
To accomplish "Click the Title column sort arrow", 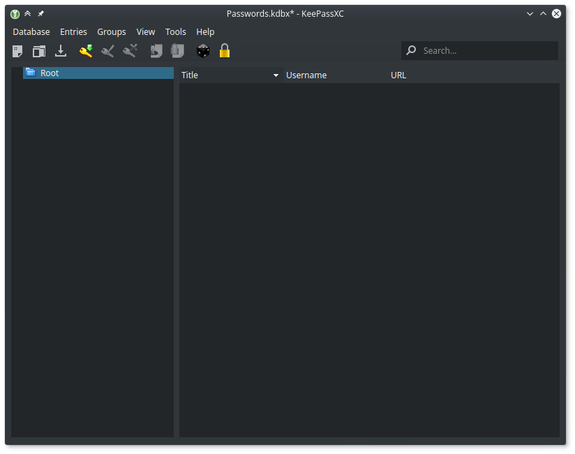I will click(x=276, y=75).
